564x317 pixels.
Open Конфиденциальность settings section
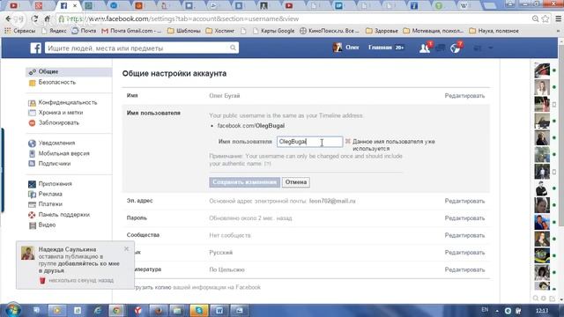(x=68, y=102)
